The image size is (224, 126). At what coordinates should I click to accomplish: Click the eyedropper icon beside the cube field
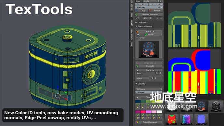click(152, 78)
